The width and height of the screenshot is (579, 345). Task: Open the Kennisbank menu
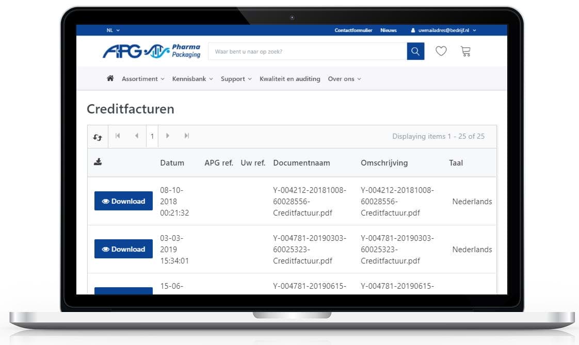point(192,79)
